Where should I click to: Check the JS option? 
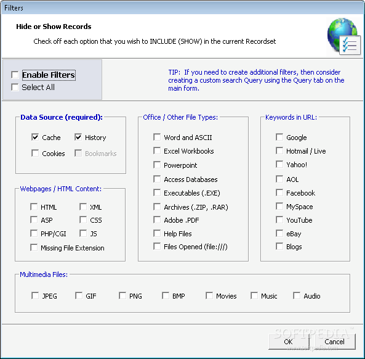(83, 233)
